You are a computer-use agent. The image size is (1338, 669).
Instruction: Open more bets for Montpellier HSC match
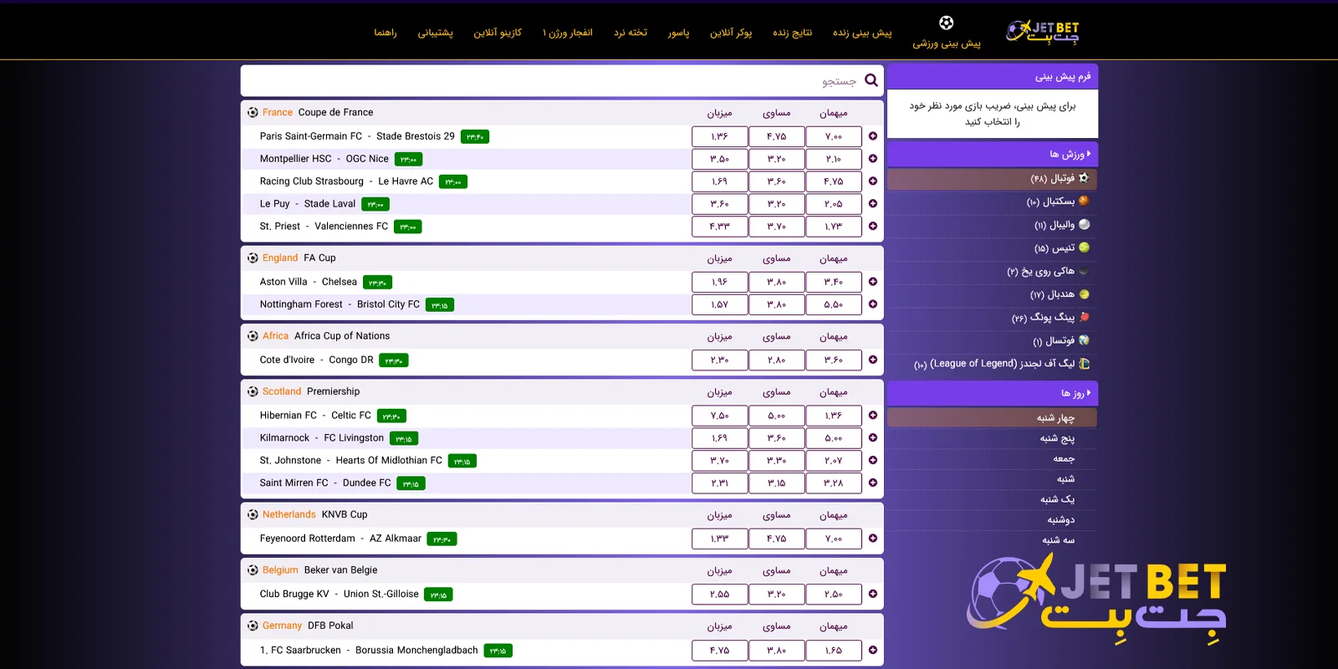(x=873, y=159)
